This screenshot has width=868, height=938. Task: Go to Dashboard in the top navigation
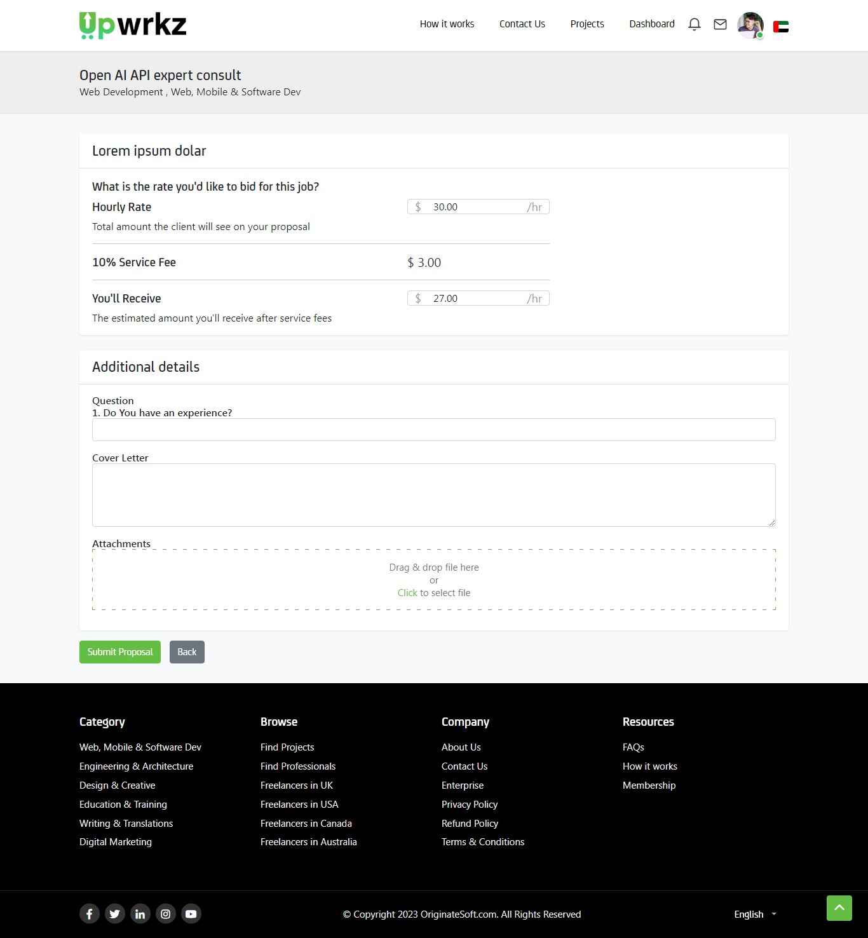pyautogui.click(x=651, y=24)
